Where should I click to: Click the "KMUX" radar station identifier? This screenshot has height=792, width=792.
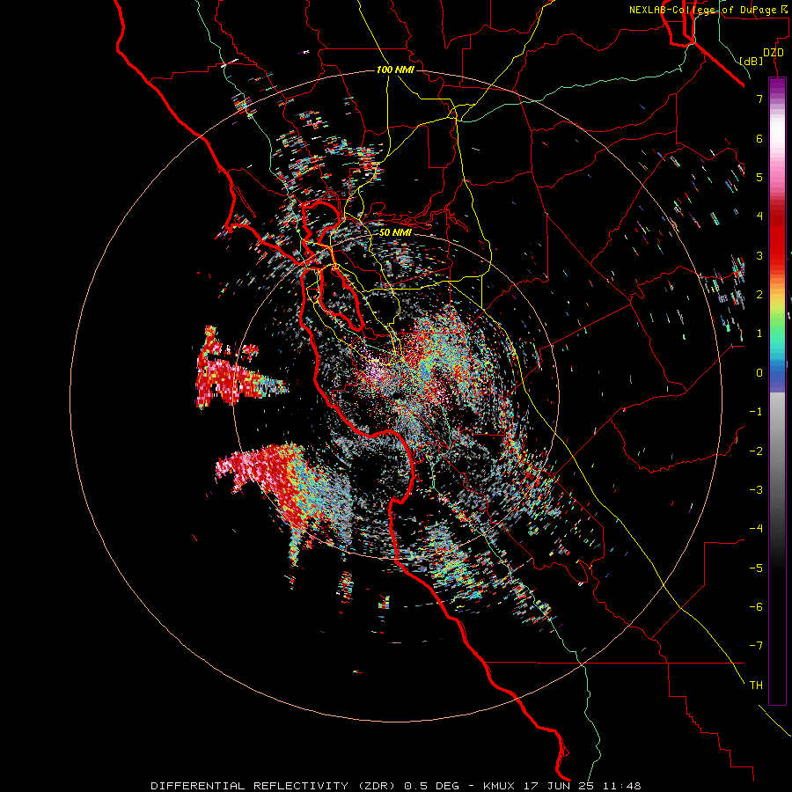pos(500,786)
